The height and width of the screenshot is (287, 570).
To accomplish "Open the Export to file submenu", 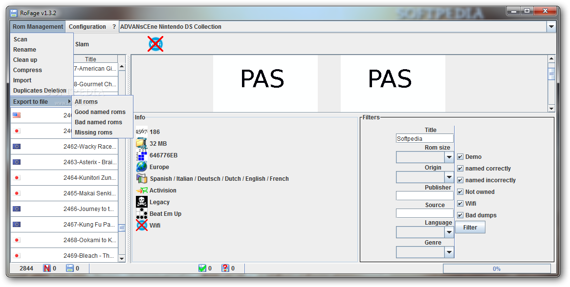I will [42, 101].
